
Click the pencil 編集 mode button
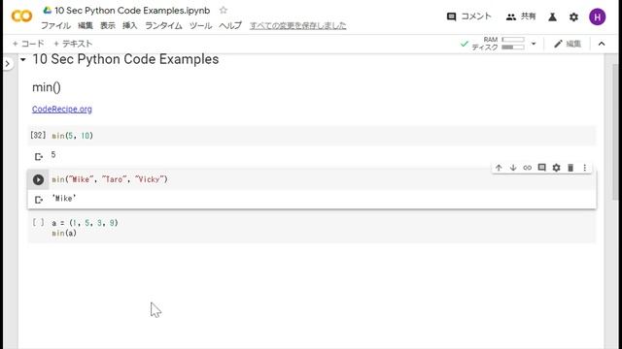pyautogui.click(x=568, y=44)
